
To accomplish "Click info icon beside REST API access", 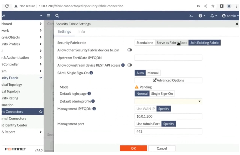I will point(123,65).
